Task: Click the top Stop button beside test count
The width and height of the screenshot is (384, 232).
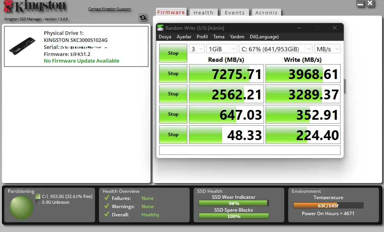Action: pos(173,53)
